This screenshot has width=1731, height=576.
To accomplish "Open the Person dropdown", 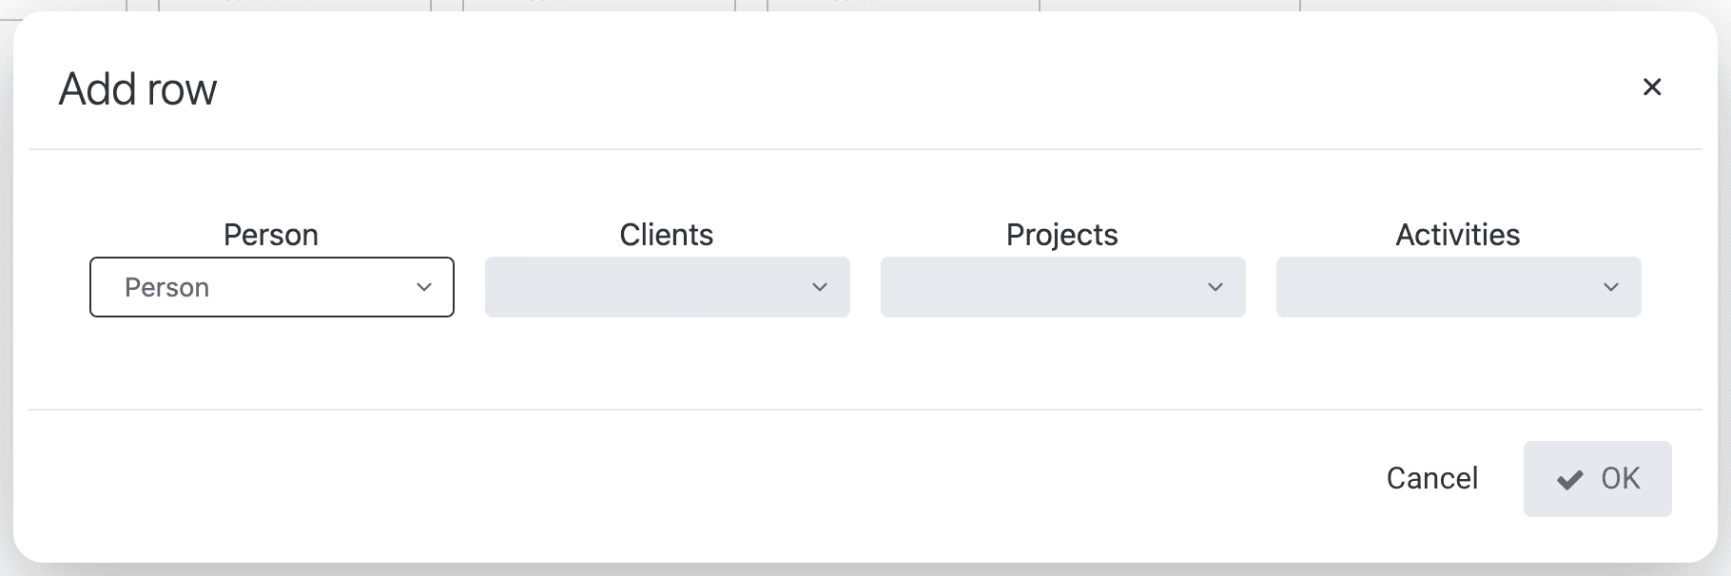I will click(271, 287).
